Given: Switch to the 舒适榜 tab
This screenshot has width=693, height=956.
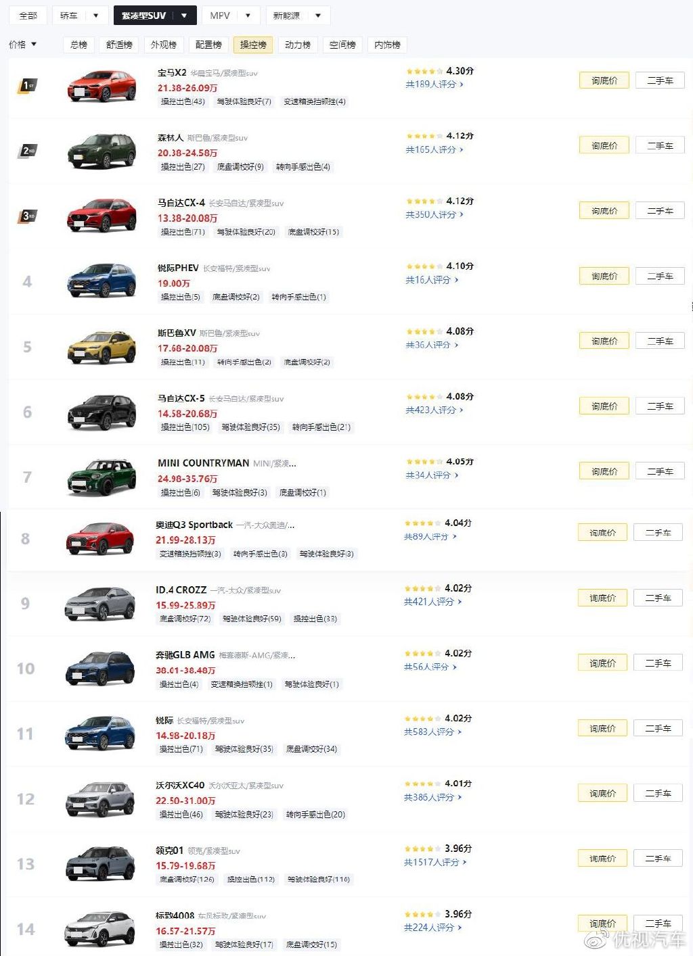Looking at the screenshot, I should click(119, 45).
